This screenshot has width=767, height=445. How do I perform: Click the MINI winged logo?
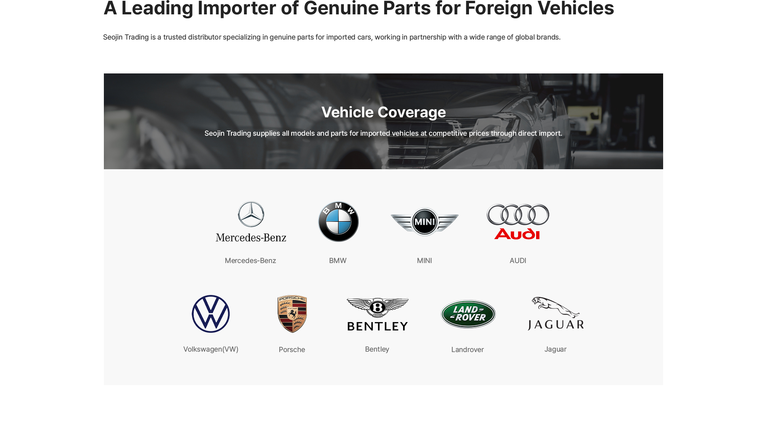pyautogui.click(x=425, y=222)
